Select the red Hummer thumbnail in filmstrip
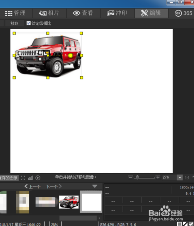This screenshot has height=226, width=194. pos(69,202)
